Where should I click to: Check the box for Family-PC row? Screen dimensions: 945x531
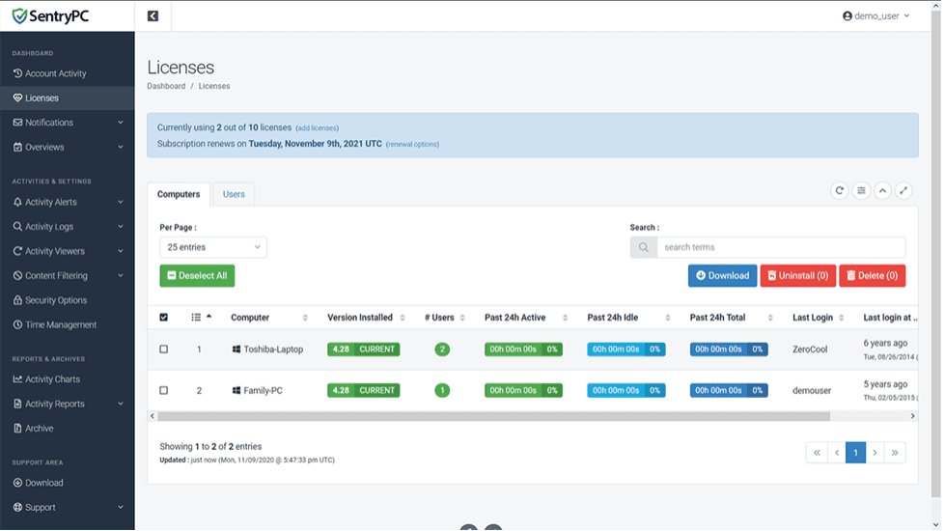point(163,391)
